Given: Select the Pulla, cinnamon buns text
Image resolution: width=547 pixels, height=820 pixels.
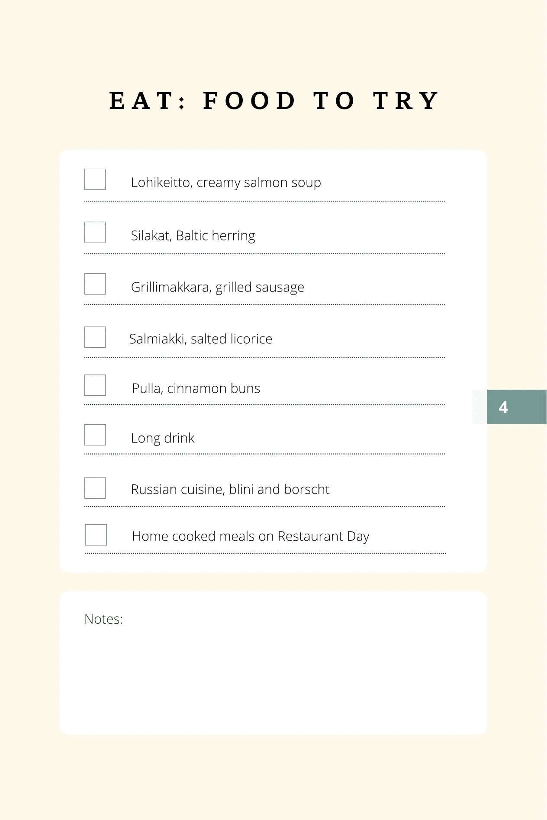Looking at the screenshot, I should click(x=196, y=388).
